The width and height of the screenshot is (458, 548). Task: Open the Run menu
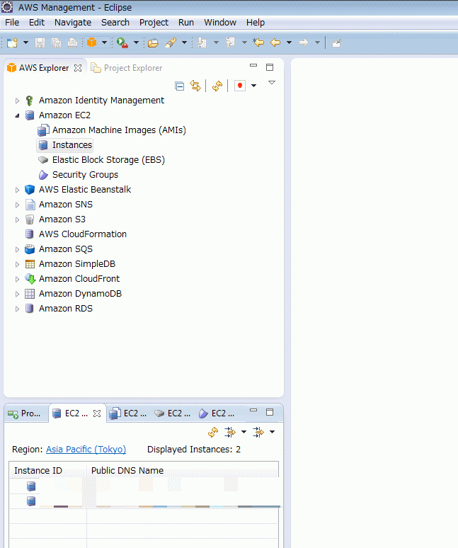click(186, 23)
